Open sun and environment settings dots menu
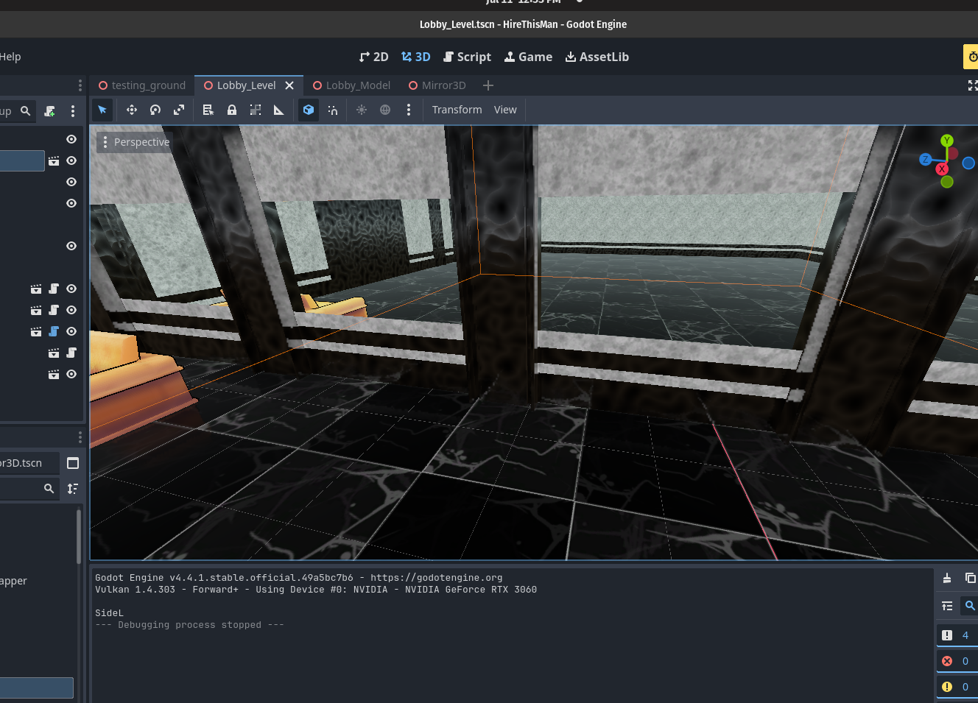Screen dimensions: 978x703 pyautogui.click(x=409, y=110)
